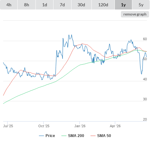Click the remove graph button

point(135,14)
